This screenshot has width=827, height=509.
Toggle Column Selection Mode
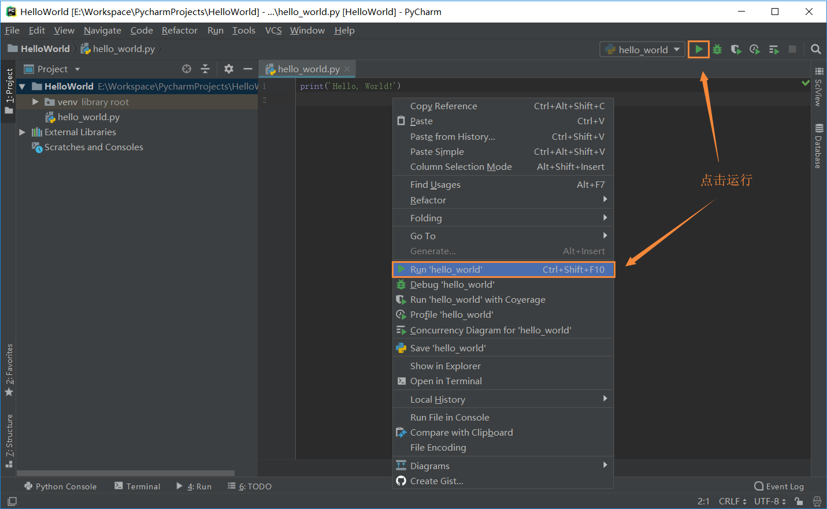pos(503,166)
